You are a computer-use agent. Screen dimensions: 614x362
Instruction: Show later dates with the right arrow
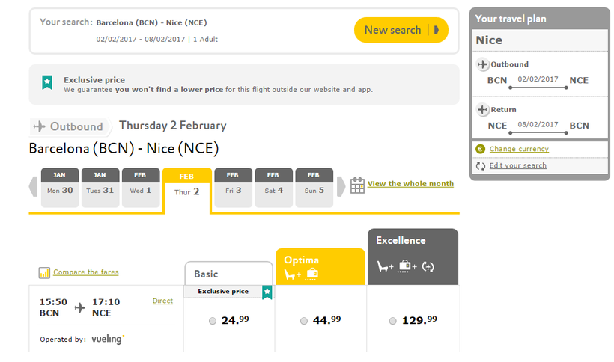tap(341, 186)
